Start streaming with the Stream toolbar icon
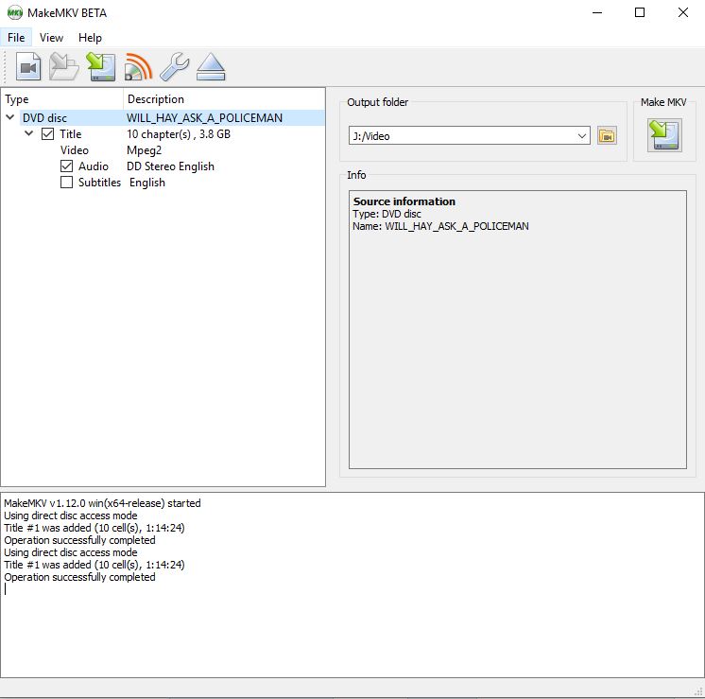Screen dimensions: 705x699 (x=138, y=67)
